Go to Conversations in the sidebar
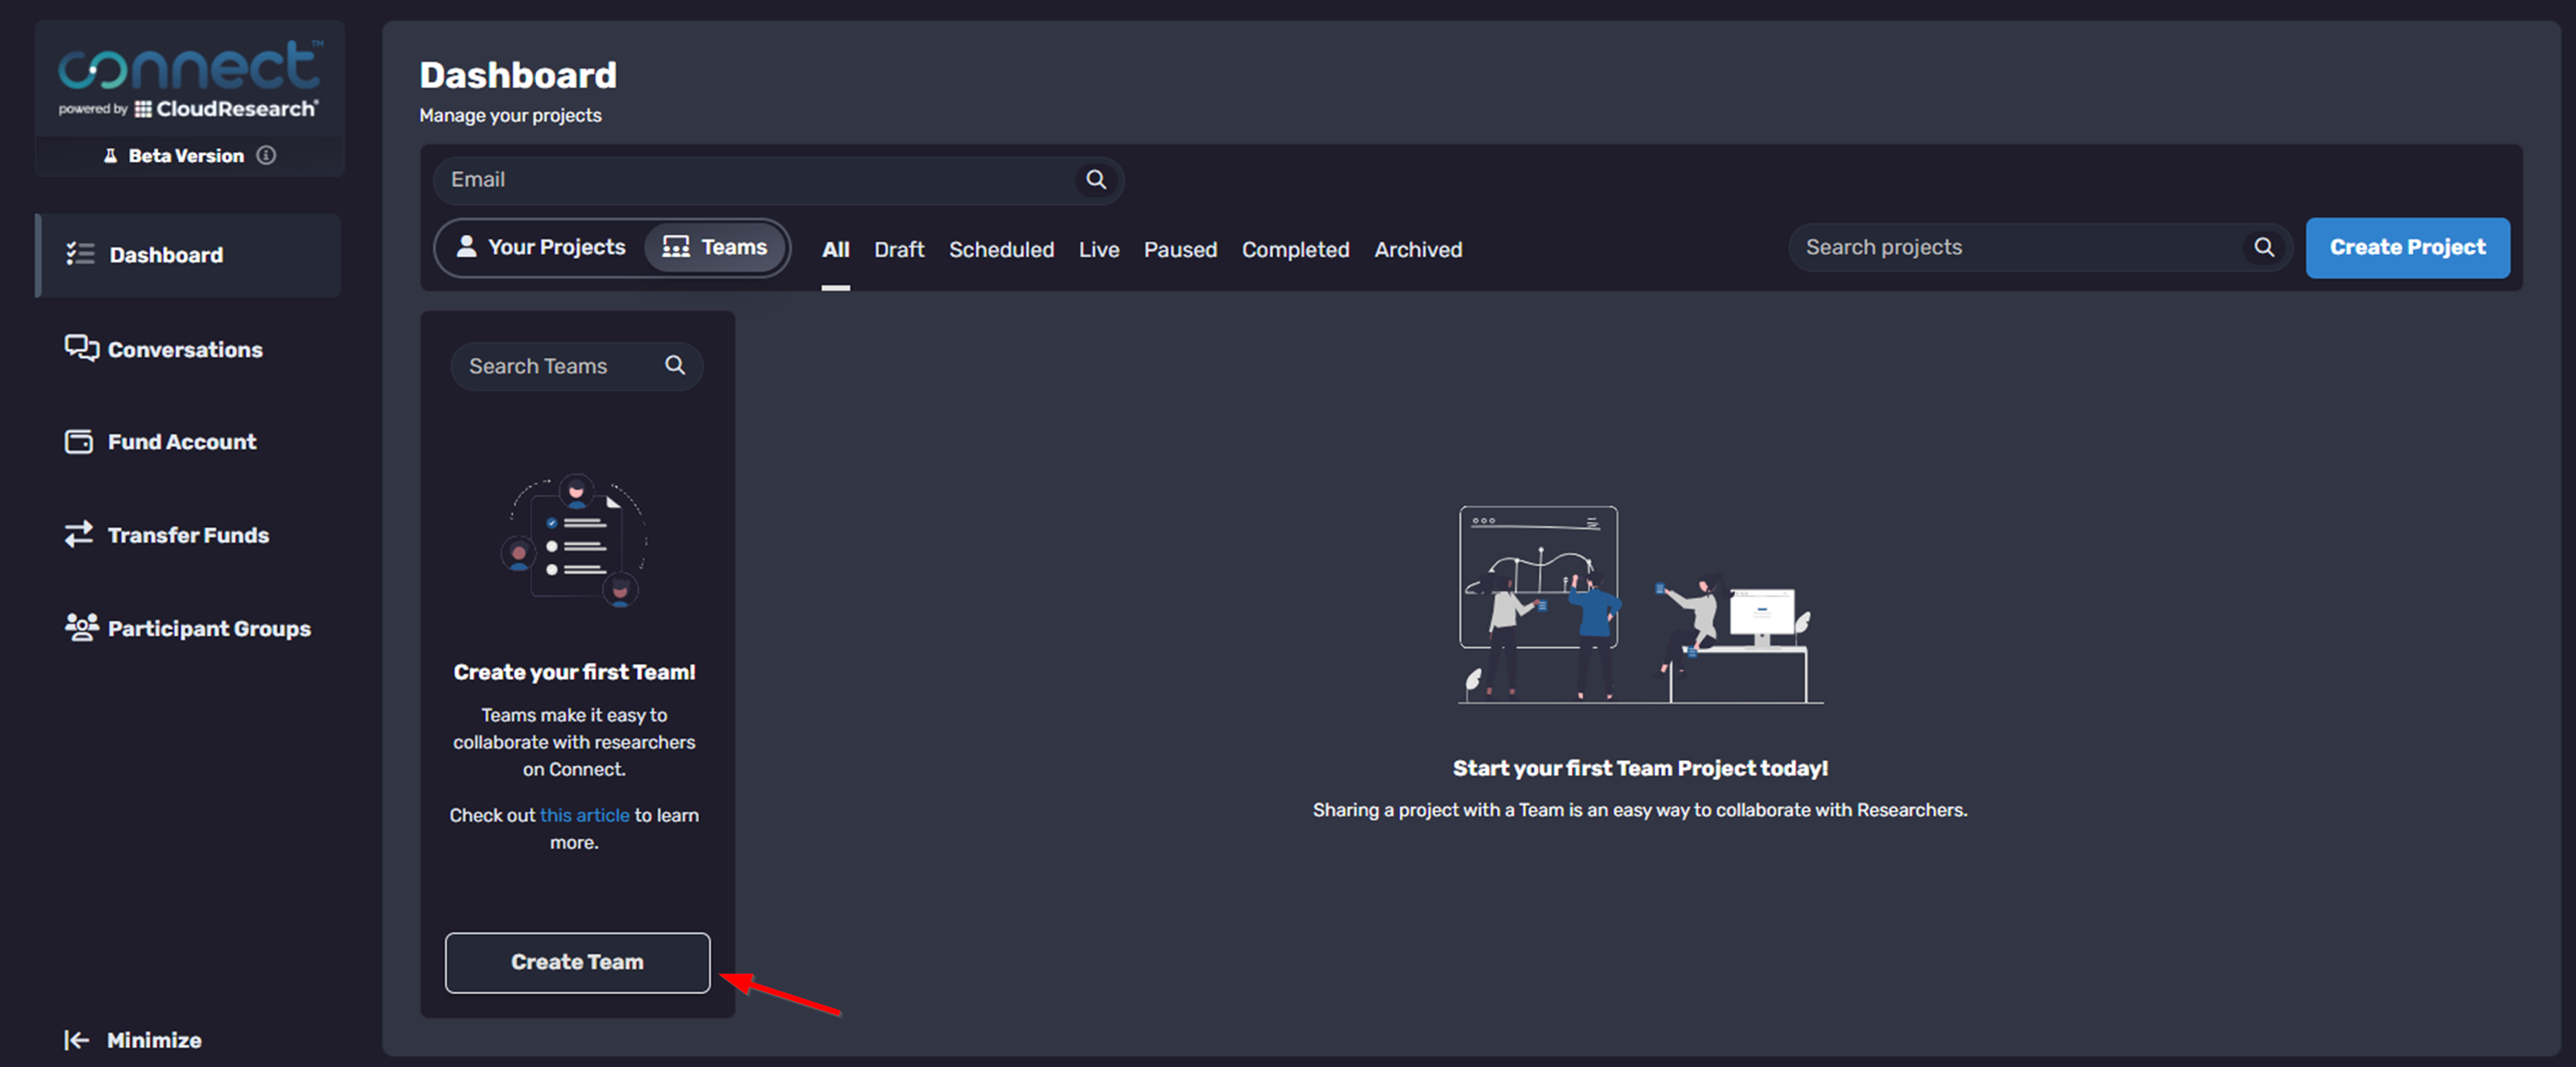 coord(165,348)
